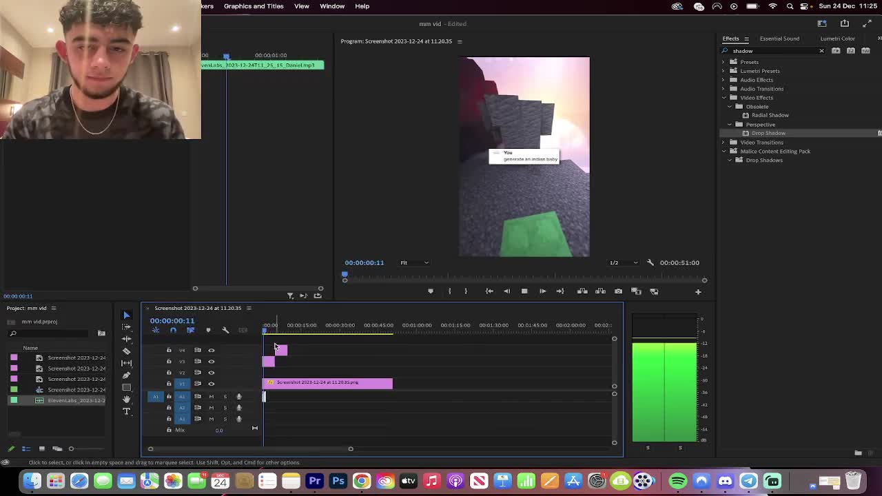Select the Razor tool in the toolbar
This screenshot has height=496, width=882.
click(126, 351)
